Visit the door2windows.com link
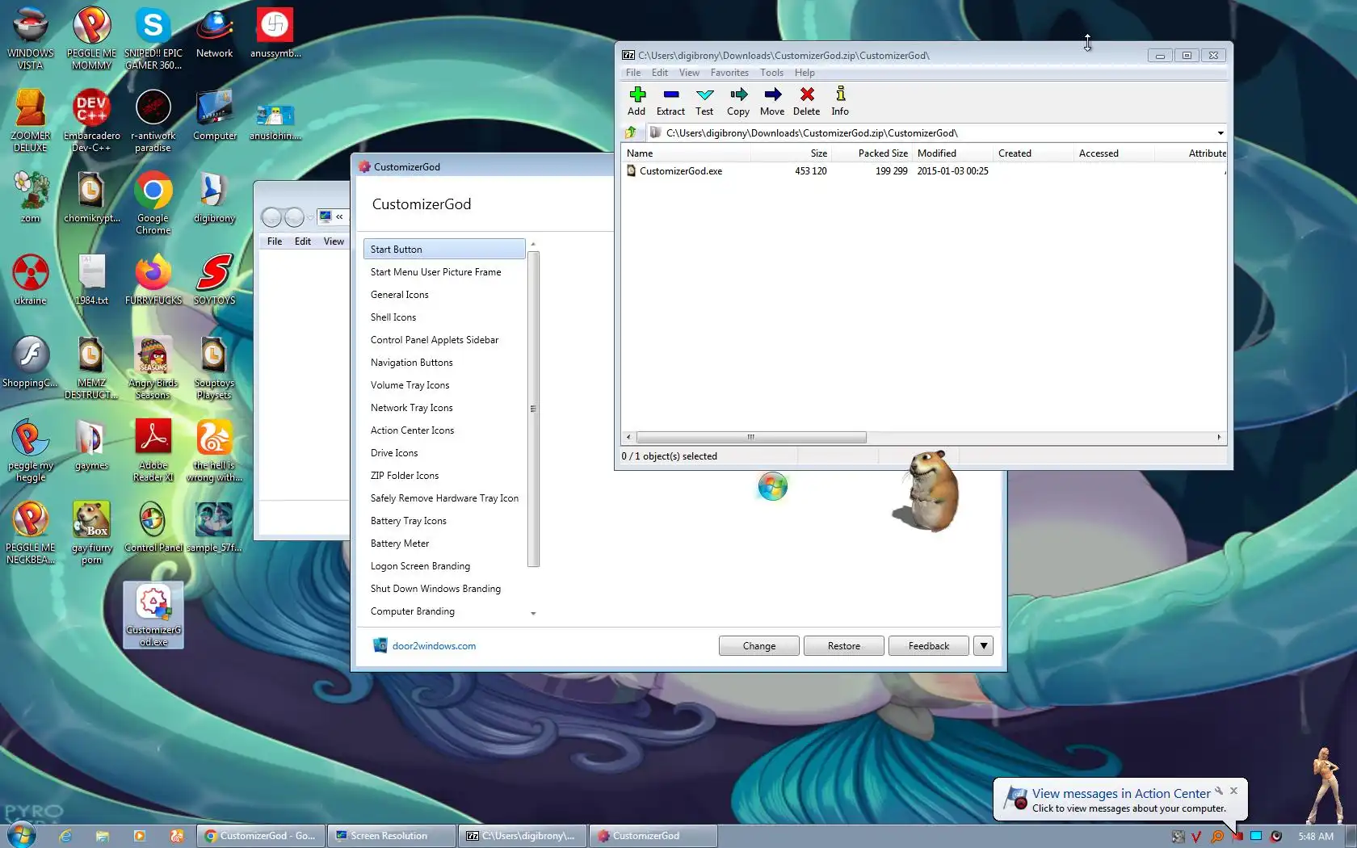The image size is (1357, 848). pos(434,645)
